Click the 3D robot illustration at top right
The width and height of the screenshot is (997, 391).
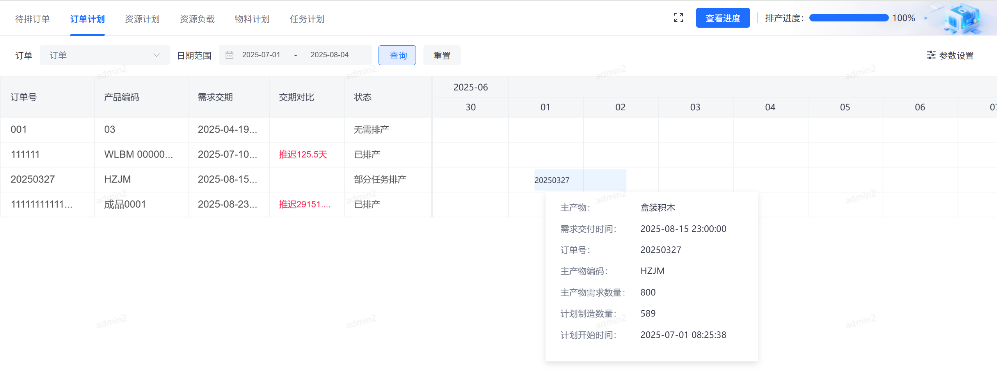pyautogui.click(x=963, y=19)
